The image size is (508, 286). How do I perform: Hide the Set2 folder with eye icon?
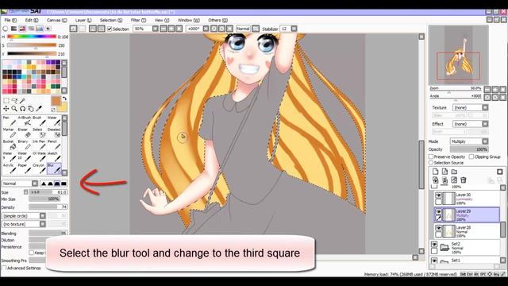(x=434, y=245)
